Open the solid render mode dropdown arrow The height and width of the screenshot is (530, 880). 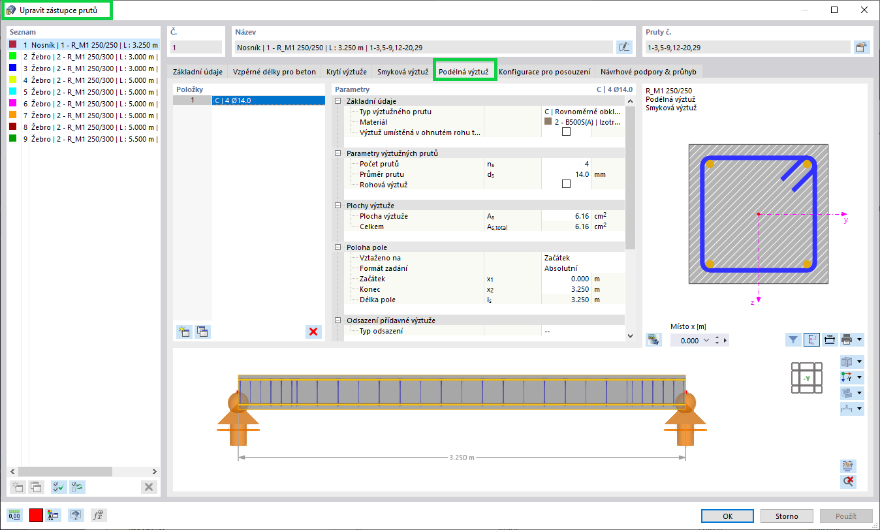click(859, 393)
